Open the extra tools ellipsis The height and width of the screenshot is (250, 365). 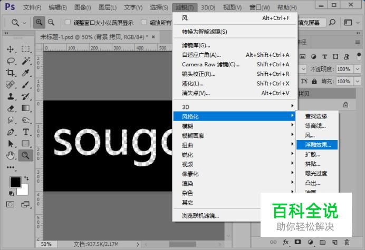pyautogui.click(x=11, y=167)
